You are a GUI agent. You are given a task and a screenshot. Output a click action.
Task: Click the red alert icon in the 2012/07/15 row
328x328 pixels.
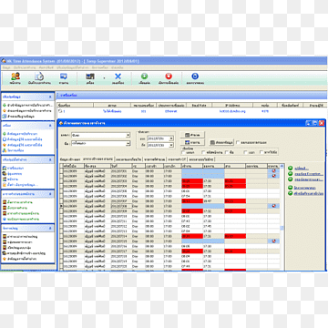[x=274, y=241]
